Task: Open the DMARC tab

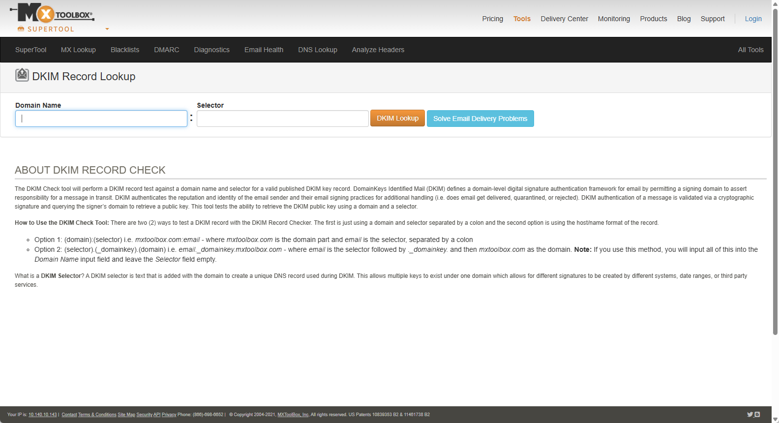Action: pyautogui.click(x=167, y=50)
